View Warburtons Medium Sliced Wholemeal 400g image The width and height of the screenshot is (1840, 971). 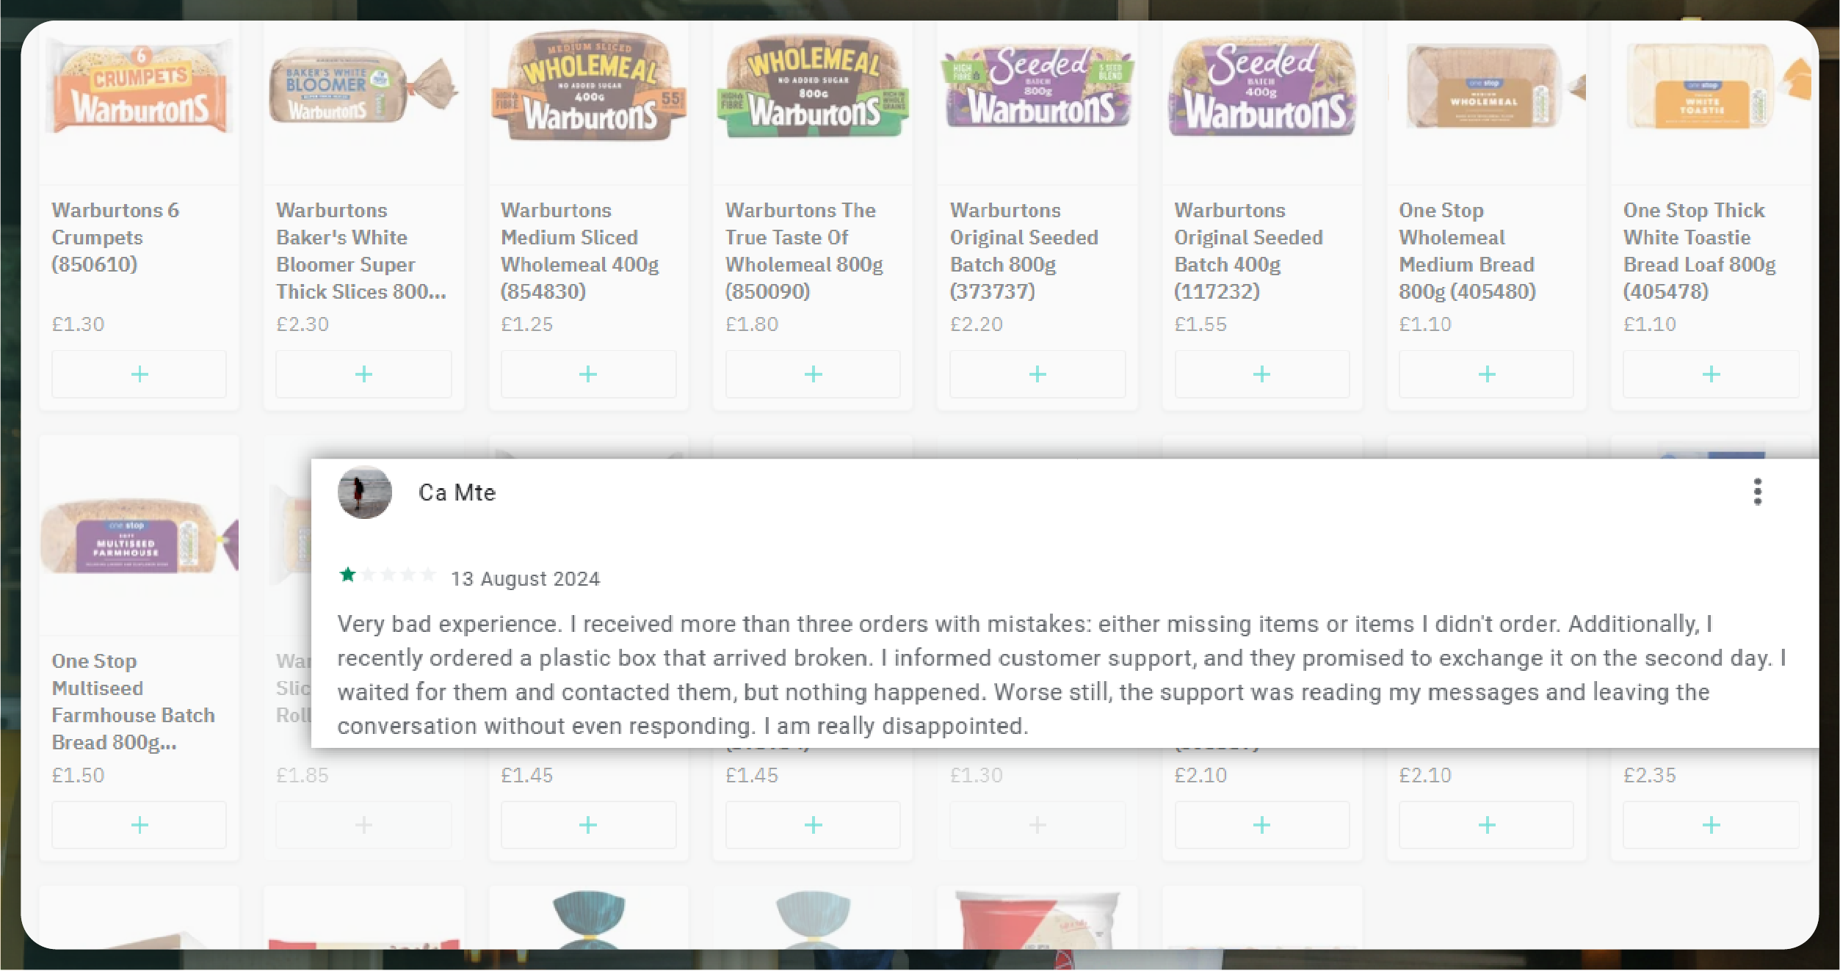click(x=588, y=90)
